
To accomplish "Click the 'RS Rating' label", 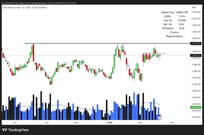I will click(168, 28).
